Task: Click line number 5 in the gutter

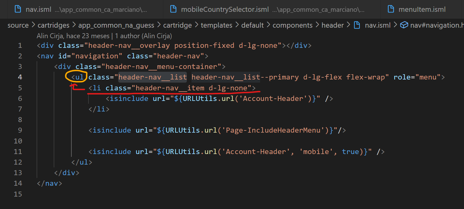Action: [x=20, y=88]
